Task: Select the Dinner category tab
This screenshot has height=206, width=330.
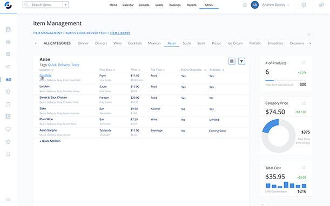Action: pos(83,43)
